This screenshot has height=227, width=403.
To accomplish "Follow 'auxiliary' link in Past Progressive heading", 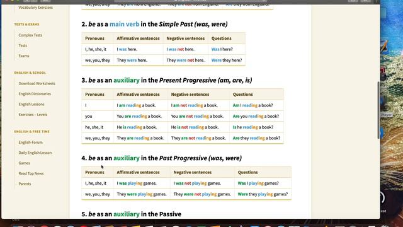I will pyautogui.click(x=127, y=158).
